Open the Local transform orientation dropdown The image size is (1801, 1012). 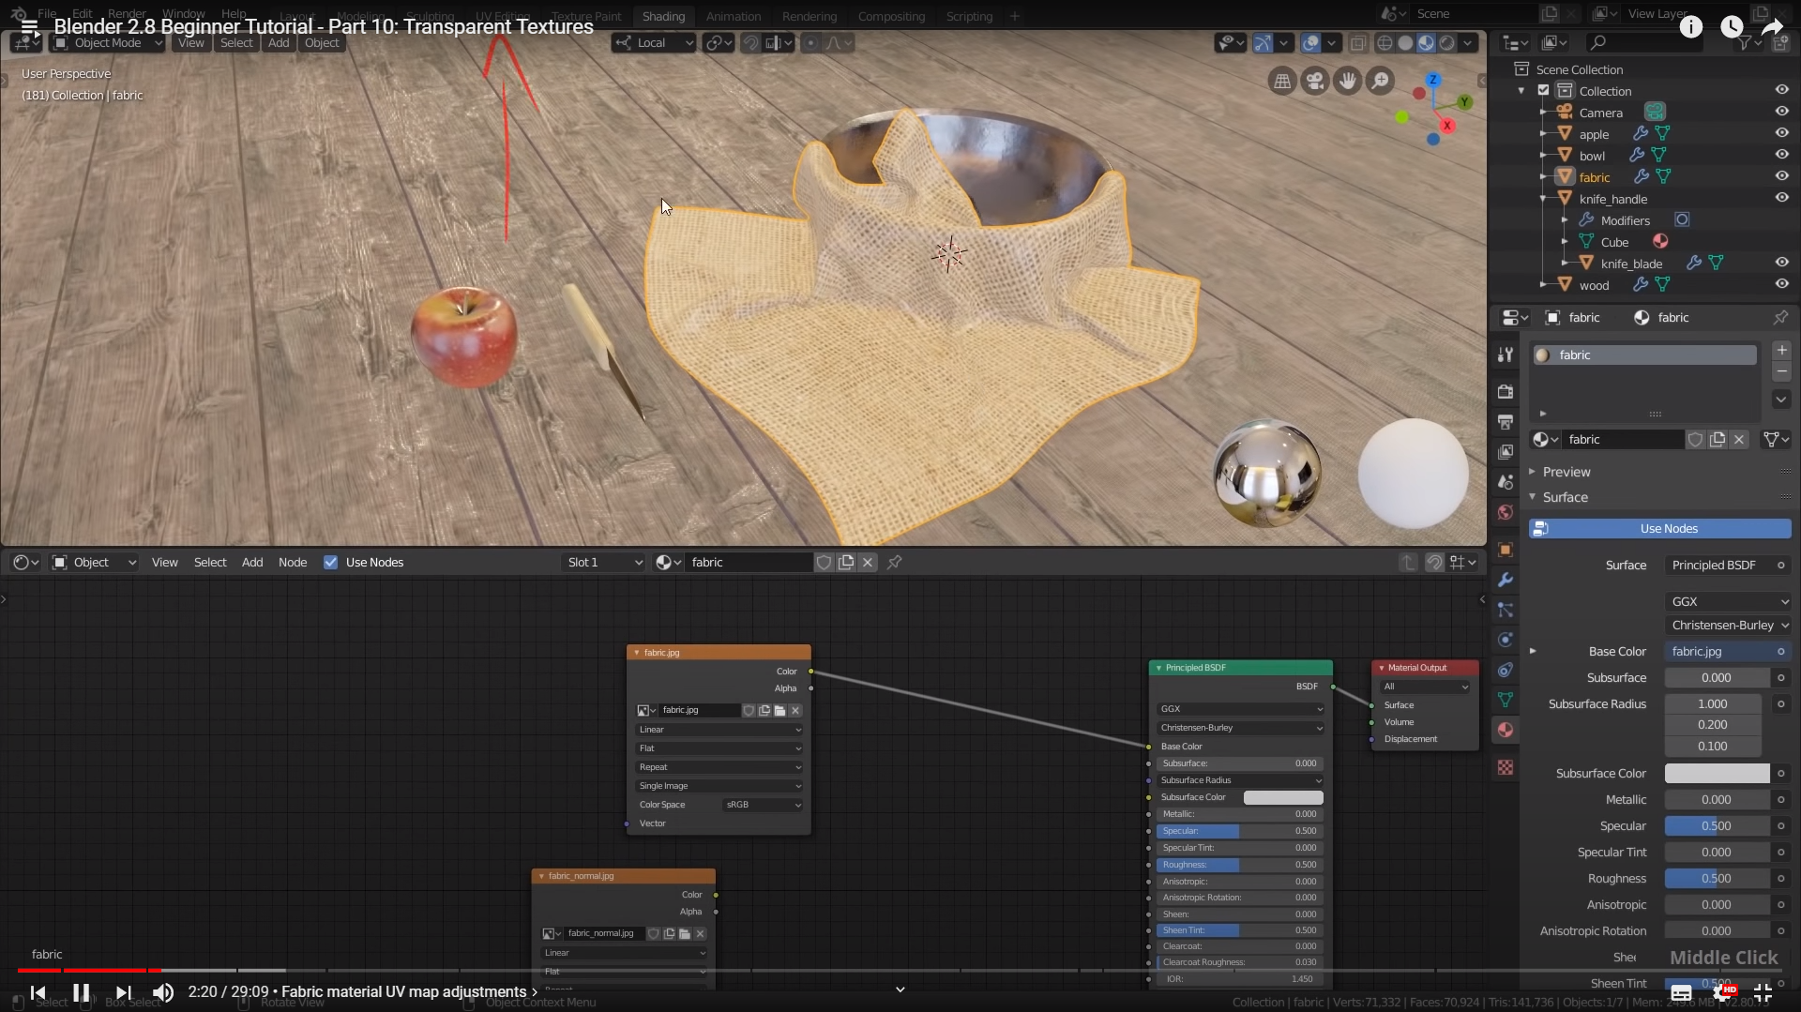(653, 43)
